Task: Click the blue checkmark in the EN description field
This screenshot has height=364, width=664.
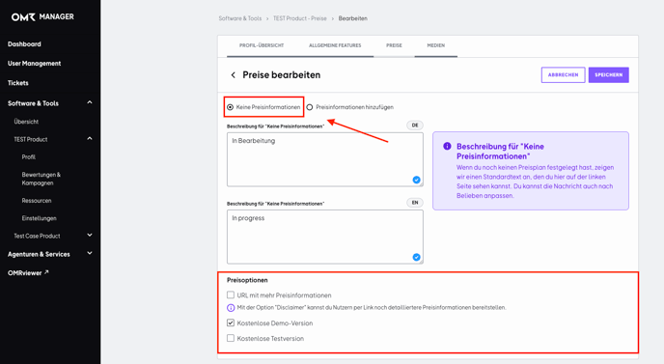Action: (416, 257)
